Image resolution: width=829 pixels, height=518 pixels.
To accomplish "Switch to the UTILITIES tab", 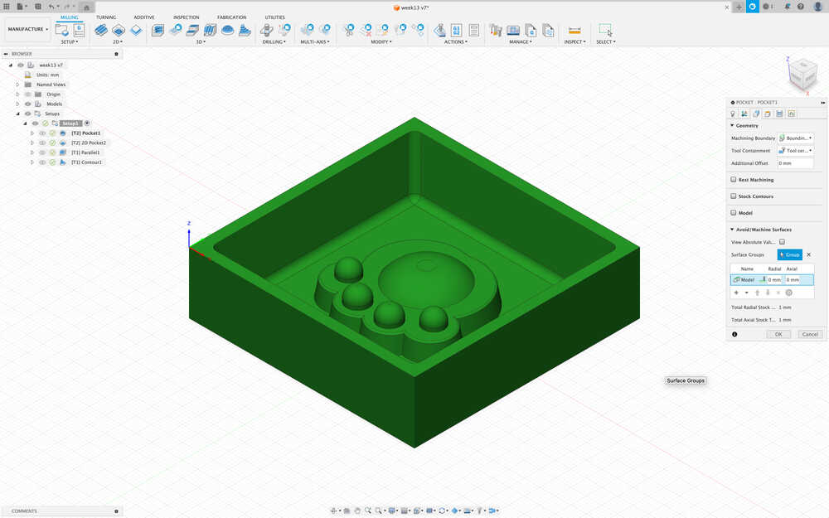I will point(275,17).
